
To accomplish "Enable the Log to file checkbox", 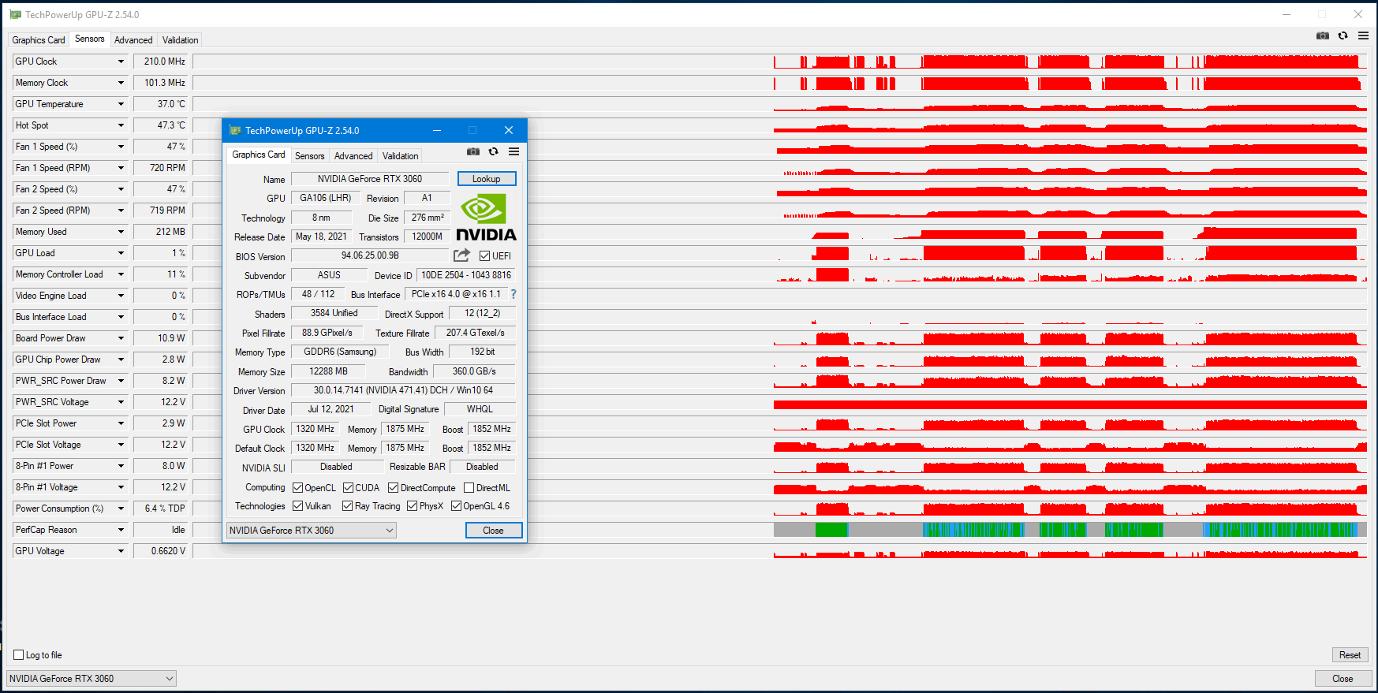I will click(x=19, y=655).
